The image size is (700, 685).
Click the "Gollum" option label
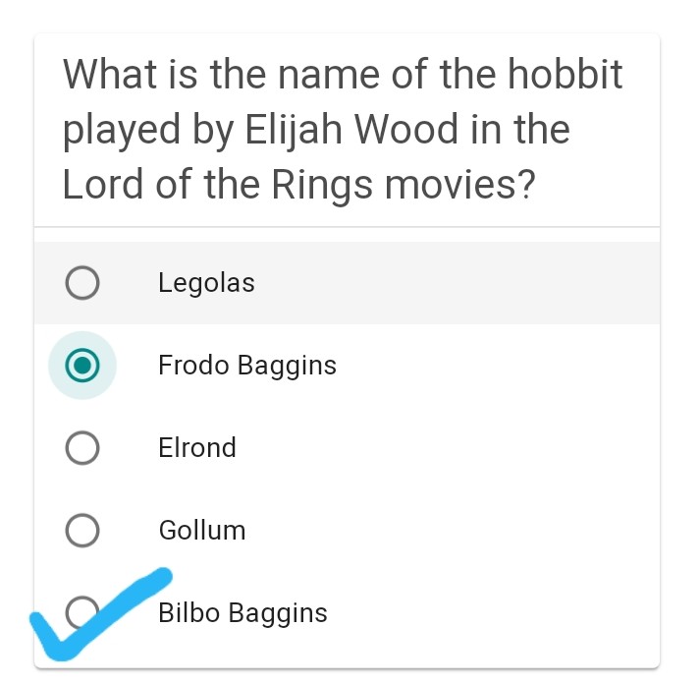coord(202,531)
